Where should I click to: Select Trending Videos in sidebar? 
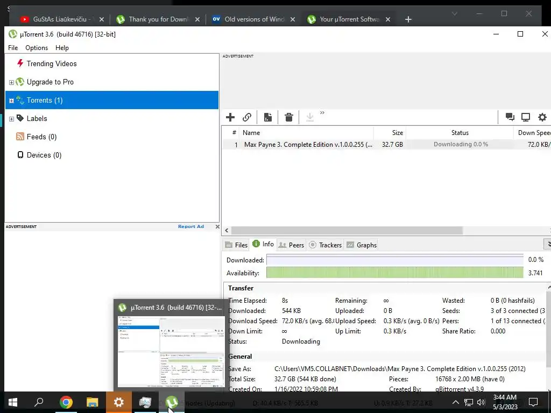click(x=52, y=63)
